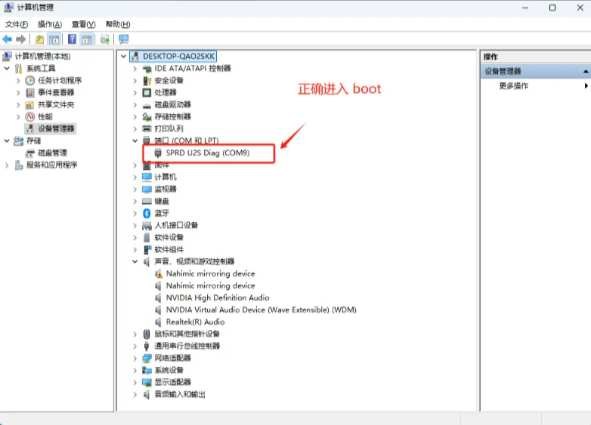
Task: Collapse the 端口 (COM 和 LPT) node
Action: 135,141
